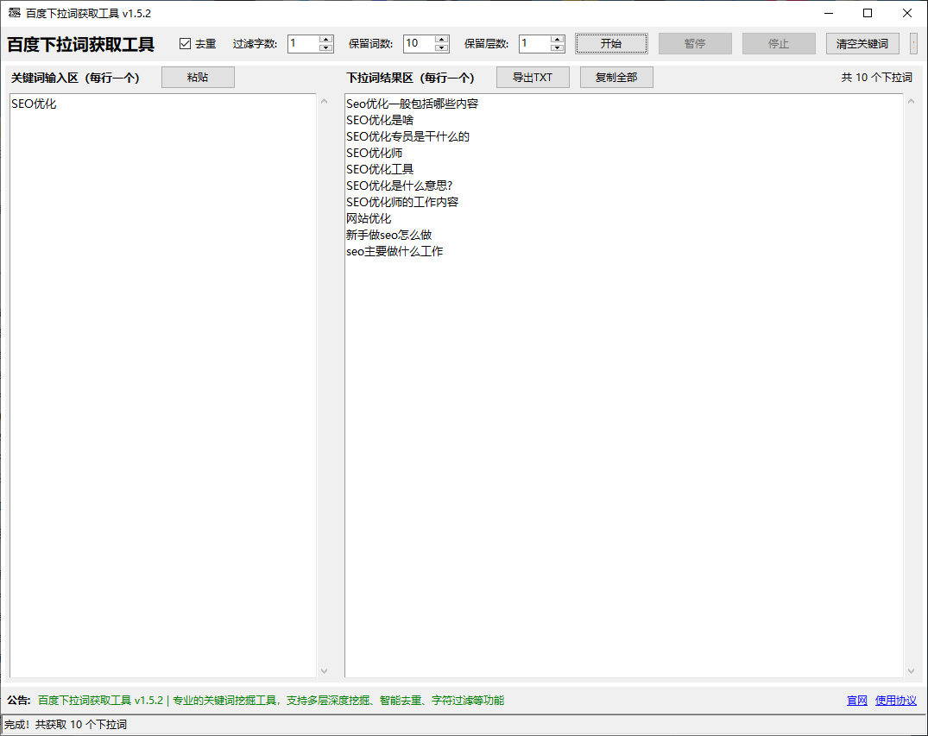Select result 新手做seo怎么做
This screenshot has height=736, width=928.
pyautogui.click(x=388, y=236)
